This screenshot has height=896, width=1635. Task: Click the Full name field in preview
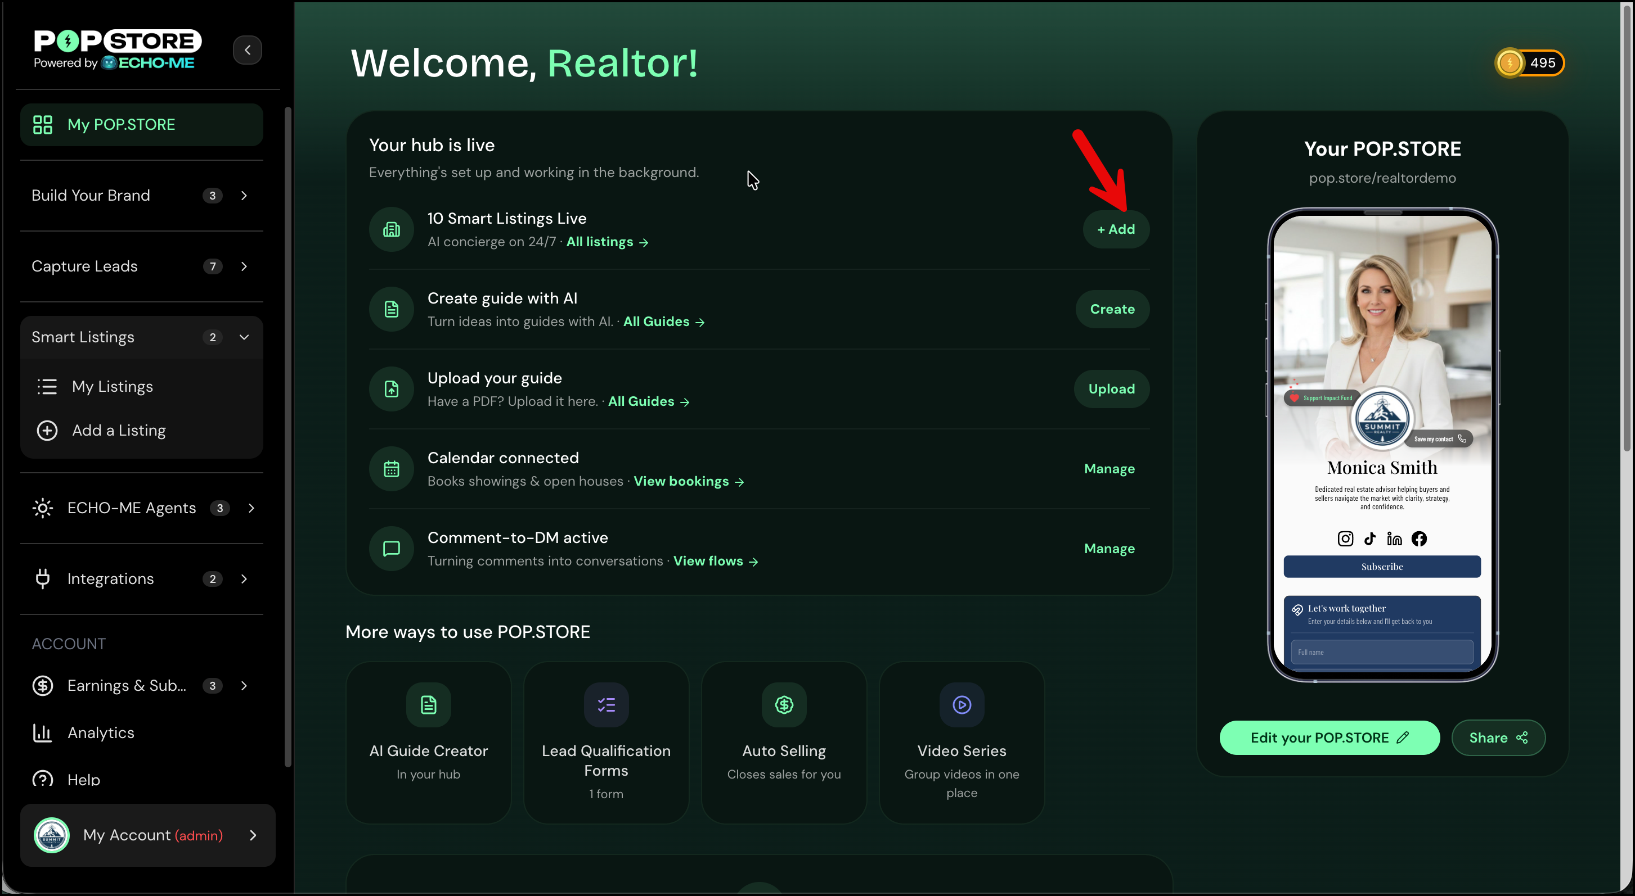click(1382, 652)
